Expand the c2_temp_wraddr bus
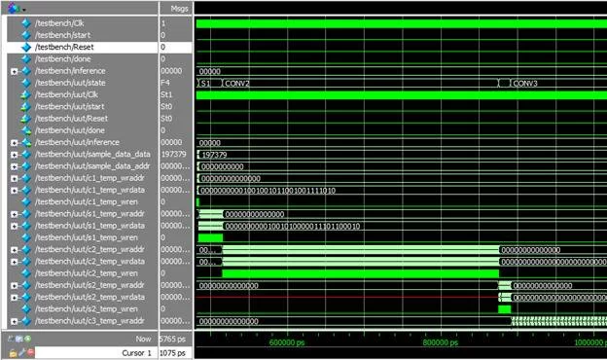The image size is (607, 360). click(14, 250)
